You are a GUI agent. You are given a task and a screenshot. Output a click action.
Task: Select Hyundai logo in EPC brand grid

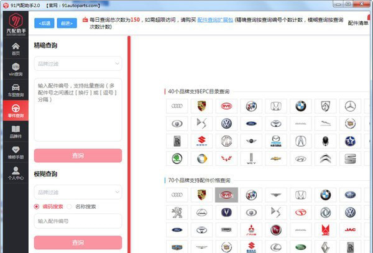pos(301,159)
